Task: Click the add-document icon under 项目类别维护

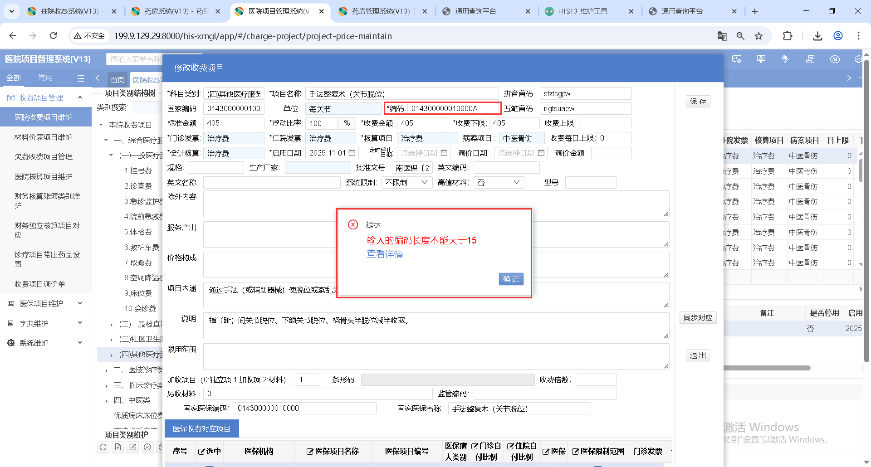Action: (x=118, y=447)
